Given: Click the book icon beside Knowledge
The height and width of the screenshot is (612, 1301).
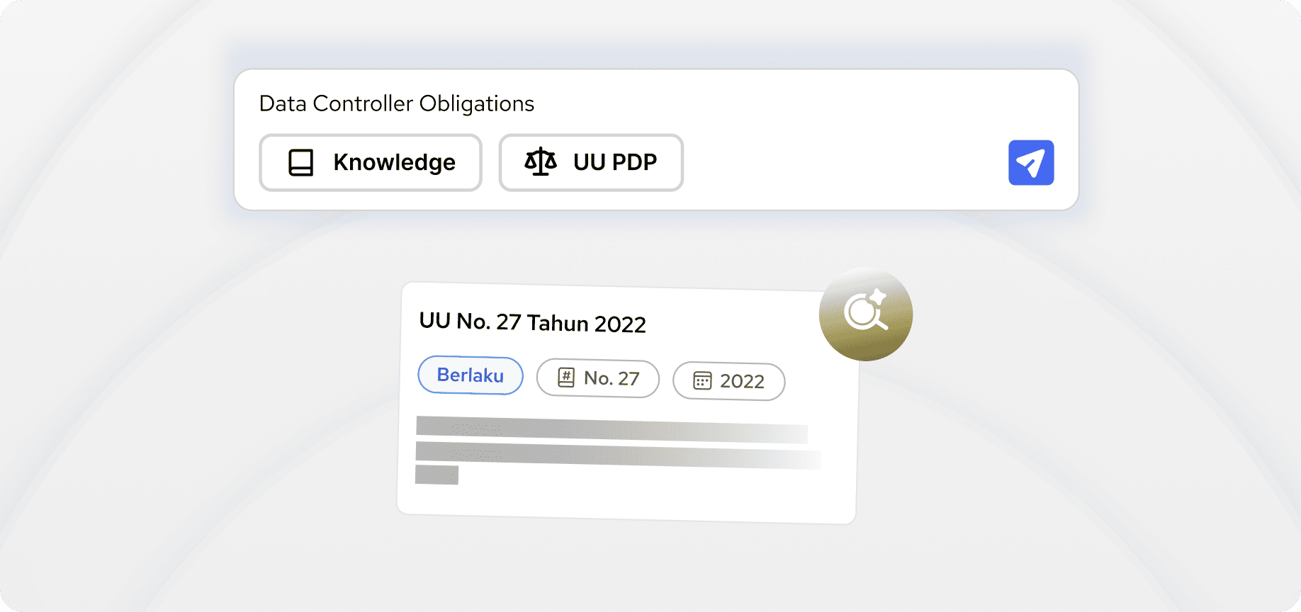Looking at the screenshot, I should click(300, 162).
